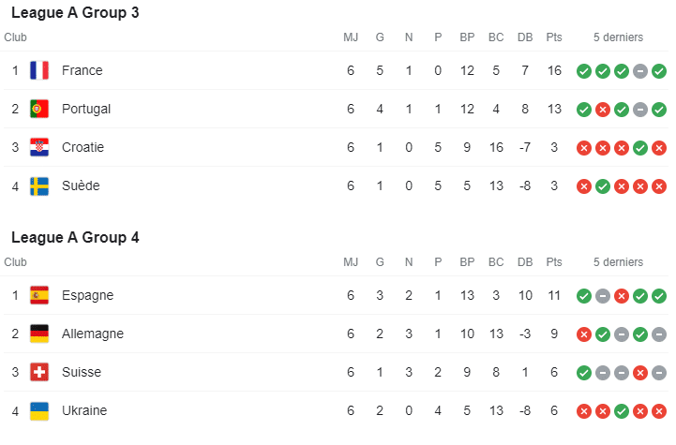The width and height of the screenshot is (676, 445).
Task: Click the Suisse flag icon
Action: (x=39, y=372)
